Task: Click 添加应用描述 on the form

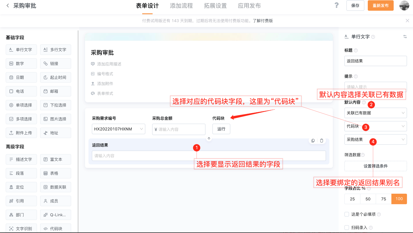Action: [x=109, y=64]
